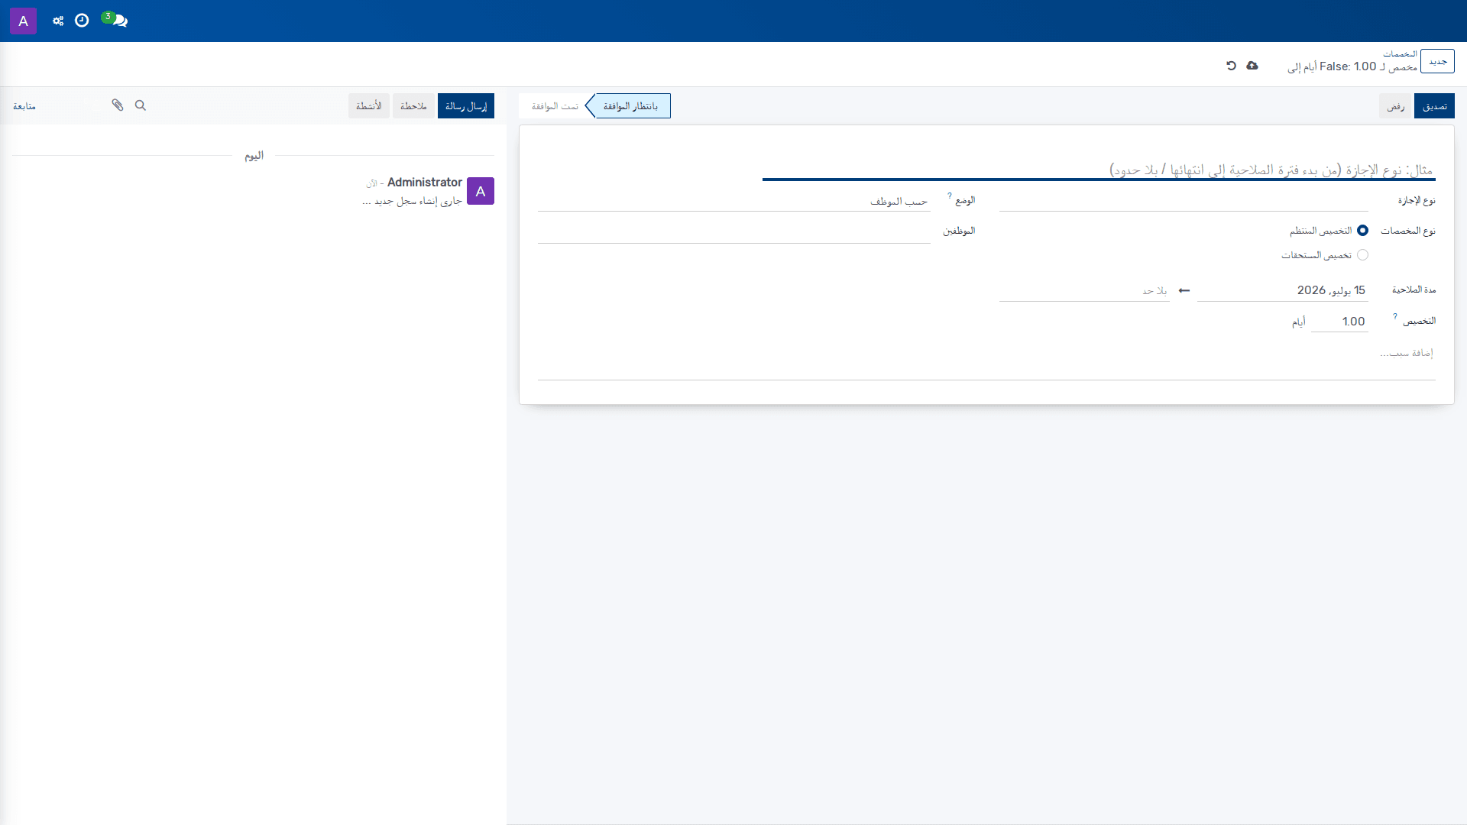The height and width of the screenshot is (825, 1467).
Task: Select تمت الموافقة status stage
Action: pyautogui.click(x=555, y=106)
